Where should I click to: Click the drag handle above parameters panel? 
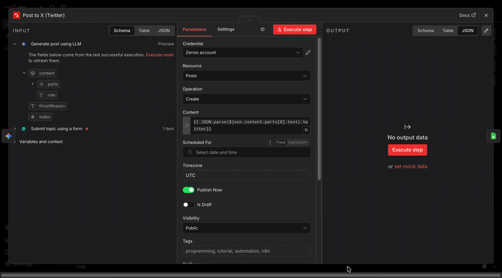coord(249,20)
